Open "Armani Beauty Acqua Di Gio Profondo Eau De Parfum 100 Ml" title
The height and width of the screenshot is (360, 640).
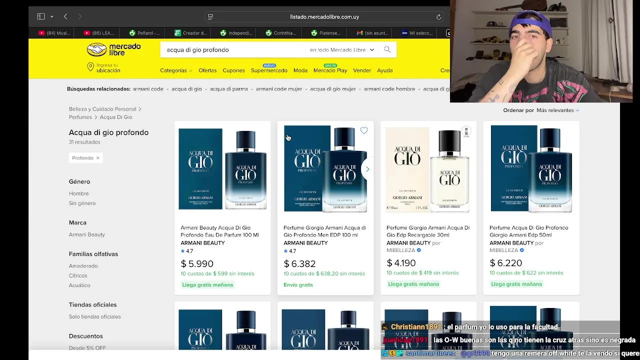click(x=220, y=231)
